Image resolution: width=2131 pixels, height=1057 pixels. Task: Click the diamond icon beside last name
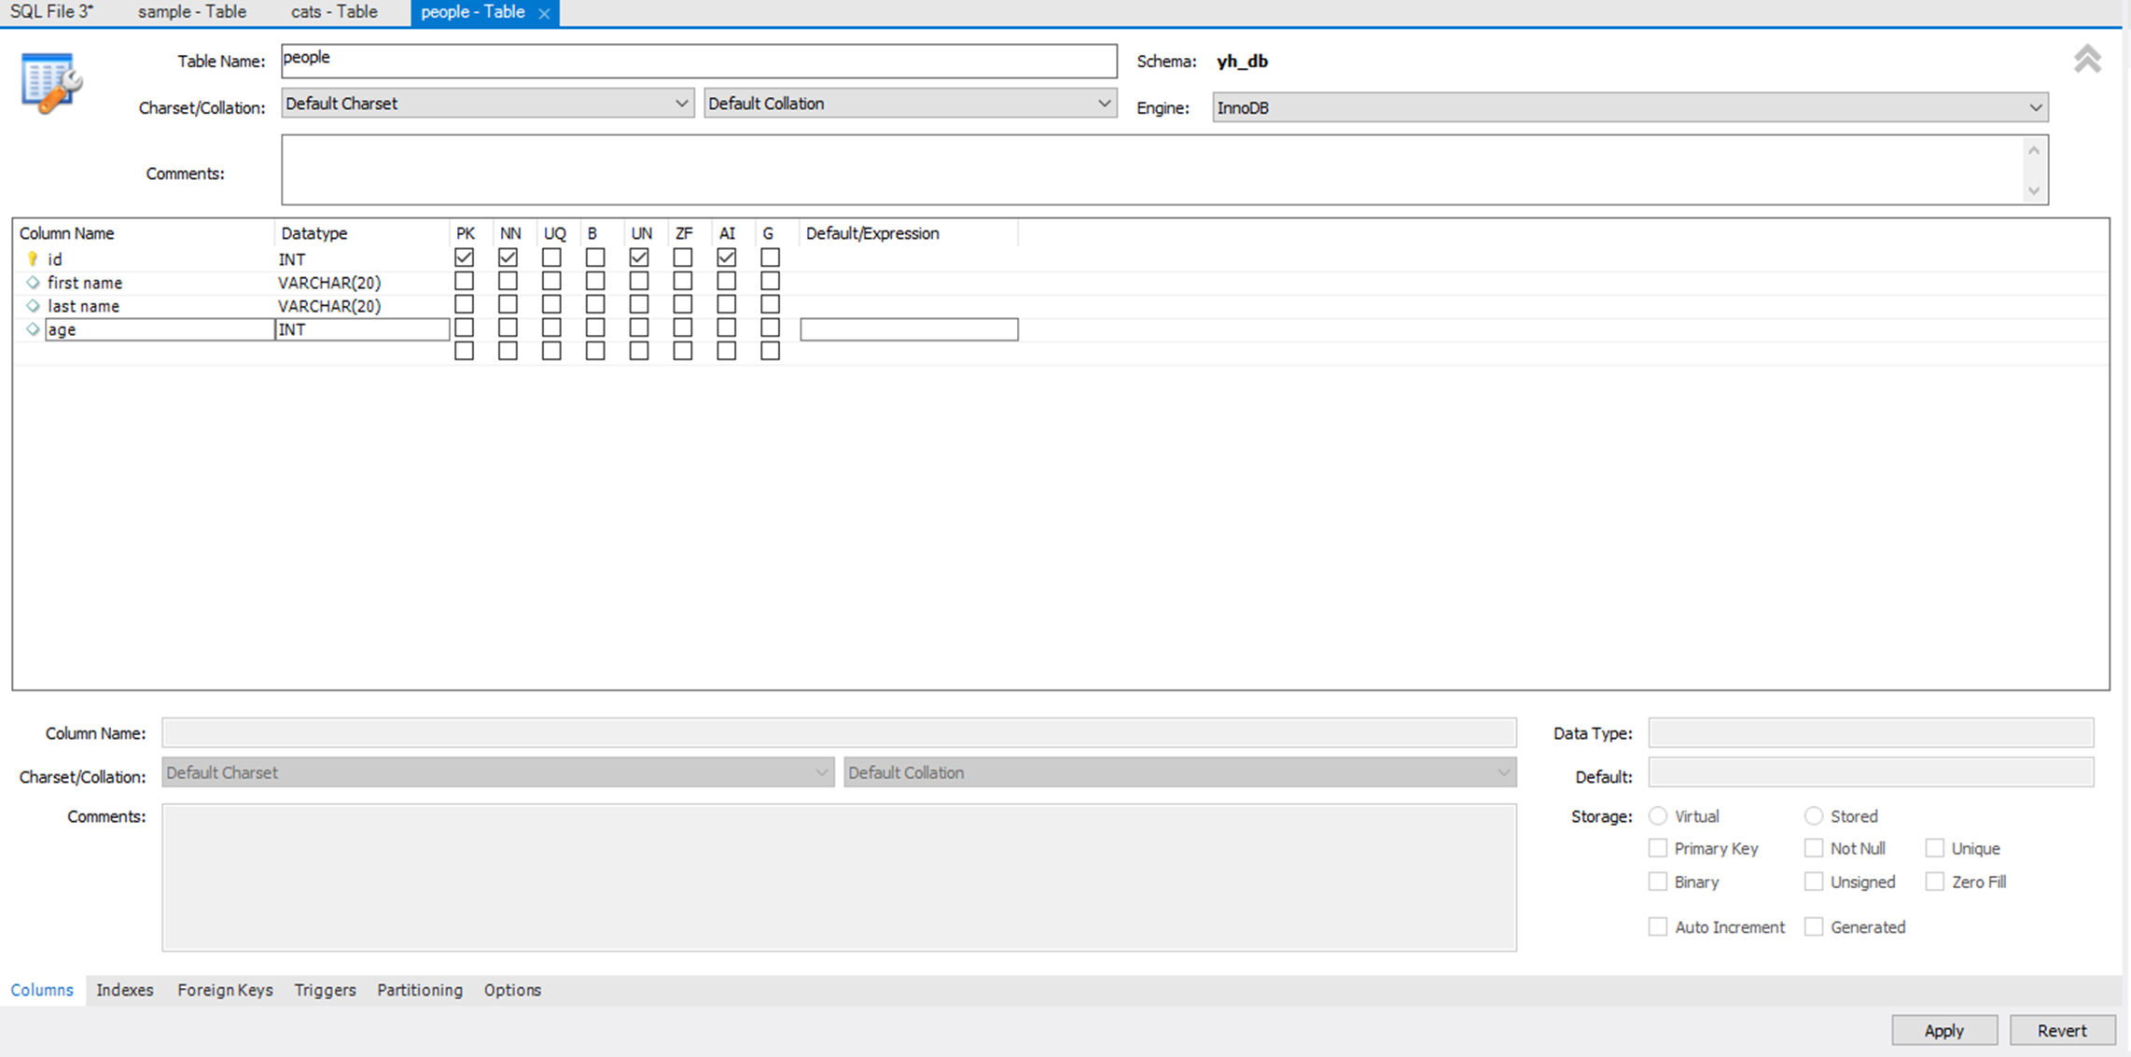pyautogui.click(x=33, y=306)
